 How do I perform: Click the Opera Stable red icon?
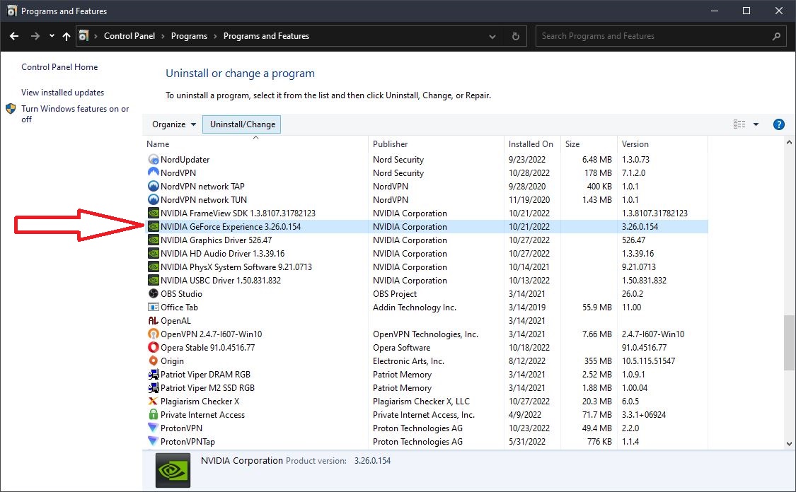tap(155, 347)
